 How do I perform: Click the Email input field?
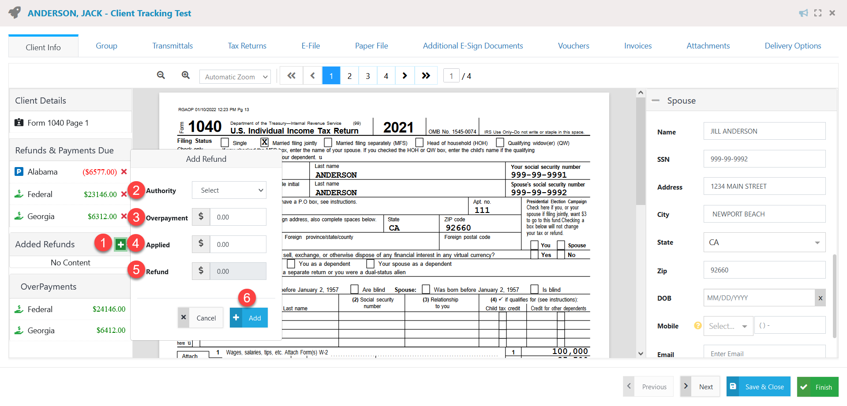click(x=765, y=352)
